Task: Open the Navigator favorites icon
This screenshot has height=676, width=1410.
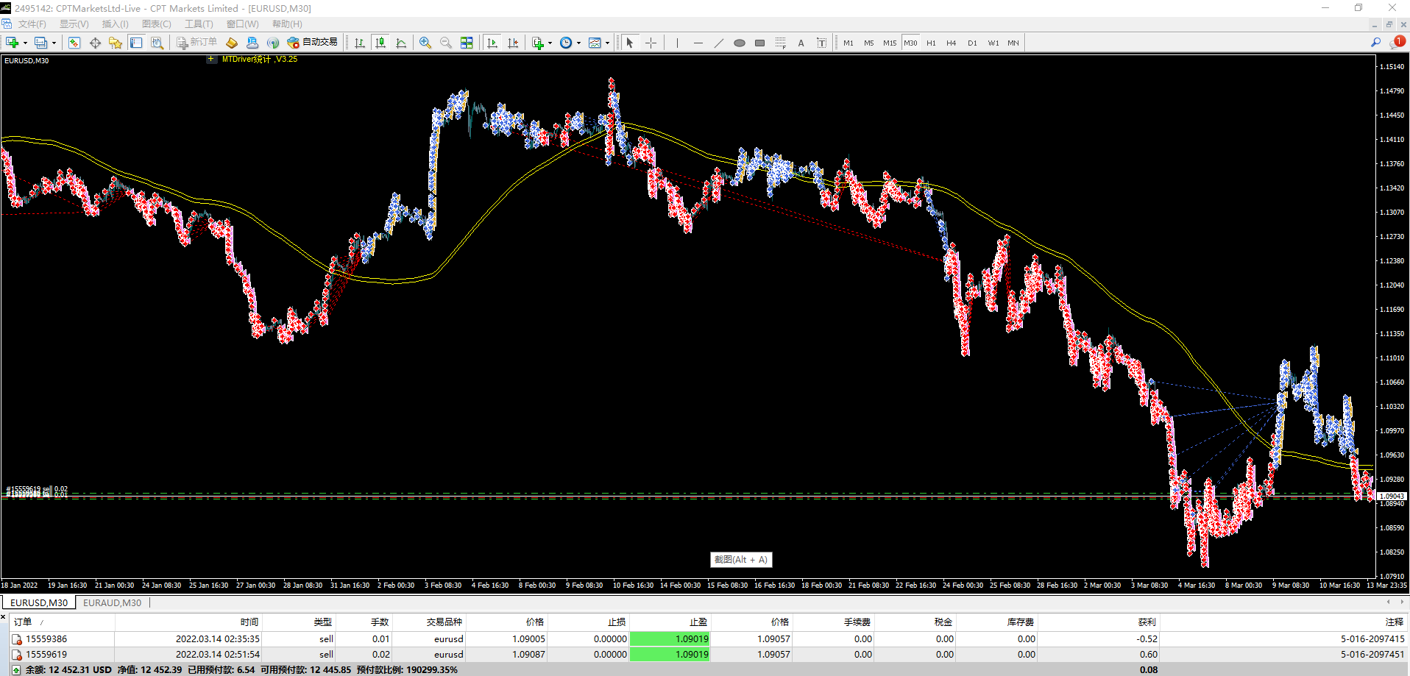Action: point(116,43)
